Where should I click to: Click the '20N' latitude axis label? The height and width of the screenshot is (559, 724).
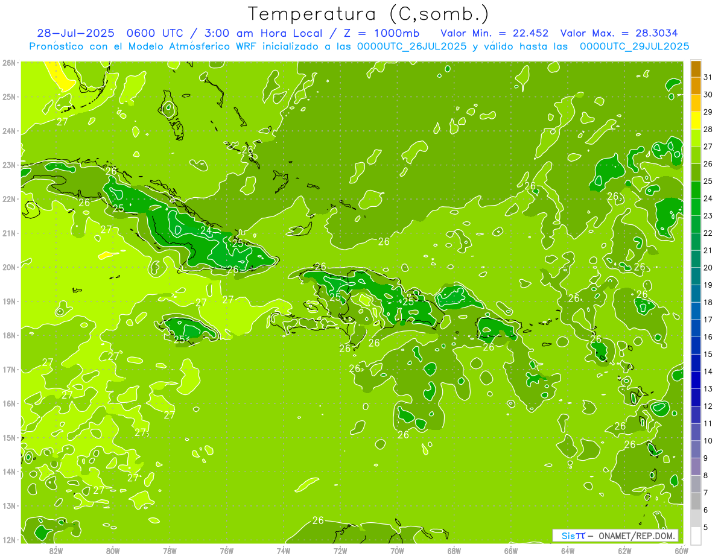(x=9, y=267)
